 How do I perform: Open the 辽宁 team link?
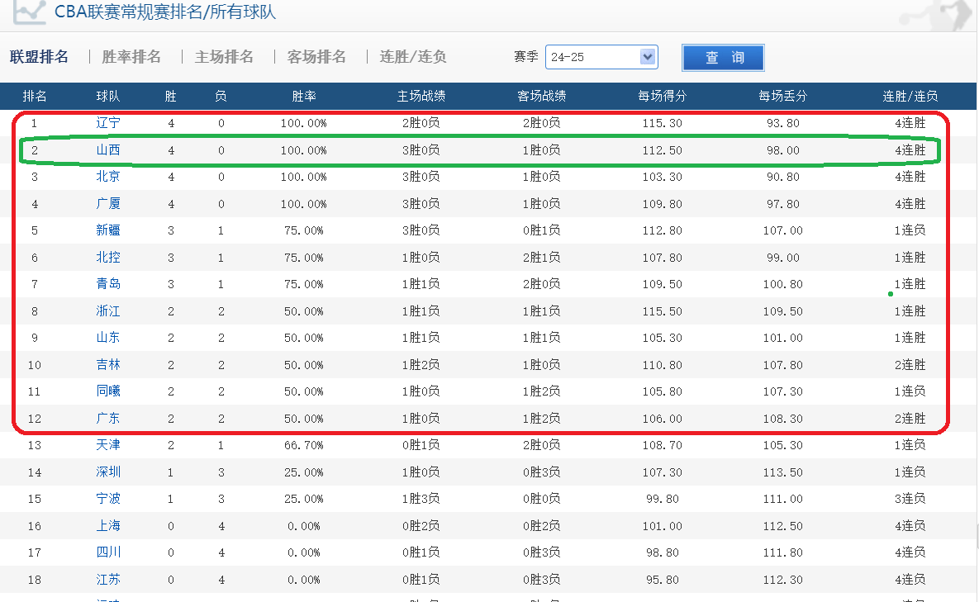pyautogui.click(x=108, y=123)
